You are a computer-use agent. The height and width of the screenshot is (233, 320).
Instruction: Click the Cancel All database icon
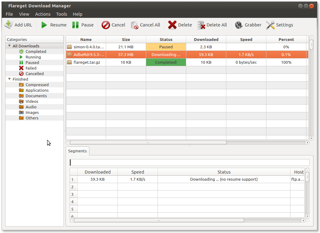[x=135, y=25]
